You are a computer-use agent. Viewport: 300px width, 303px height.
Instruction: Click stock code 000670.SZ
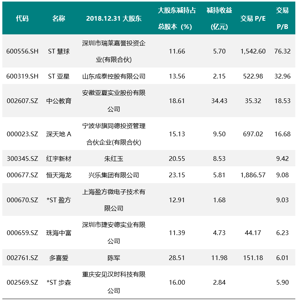pos(22,200)
